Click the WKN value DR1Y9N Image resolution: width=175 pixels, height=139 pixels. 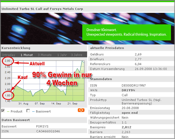[x=128, y=90]
